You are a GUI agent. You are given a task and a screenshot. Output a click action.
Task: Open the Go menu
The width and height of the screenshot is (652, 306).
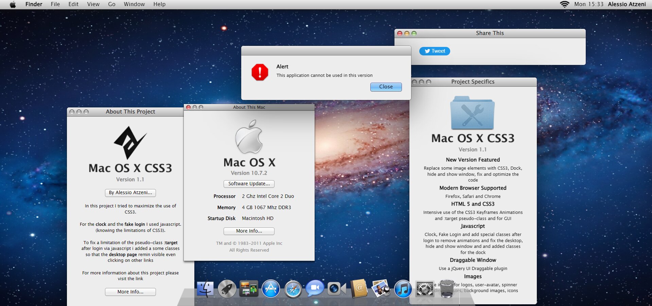pyautogui.click(x=111, y=4)
